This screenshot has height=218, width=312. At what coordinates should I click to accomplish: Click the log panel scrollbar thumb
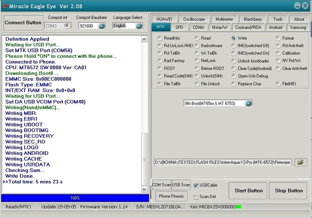click(144, 160)
